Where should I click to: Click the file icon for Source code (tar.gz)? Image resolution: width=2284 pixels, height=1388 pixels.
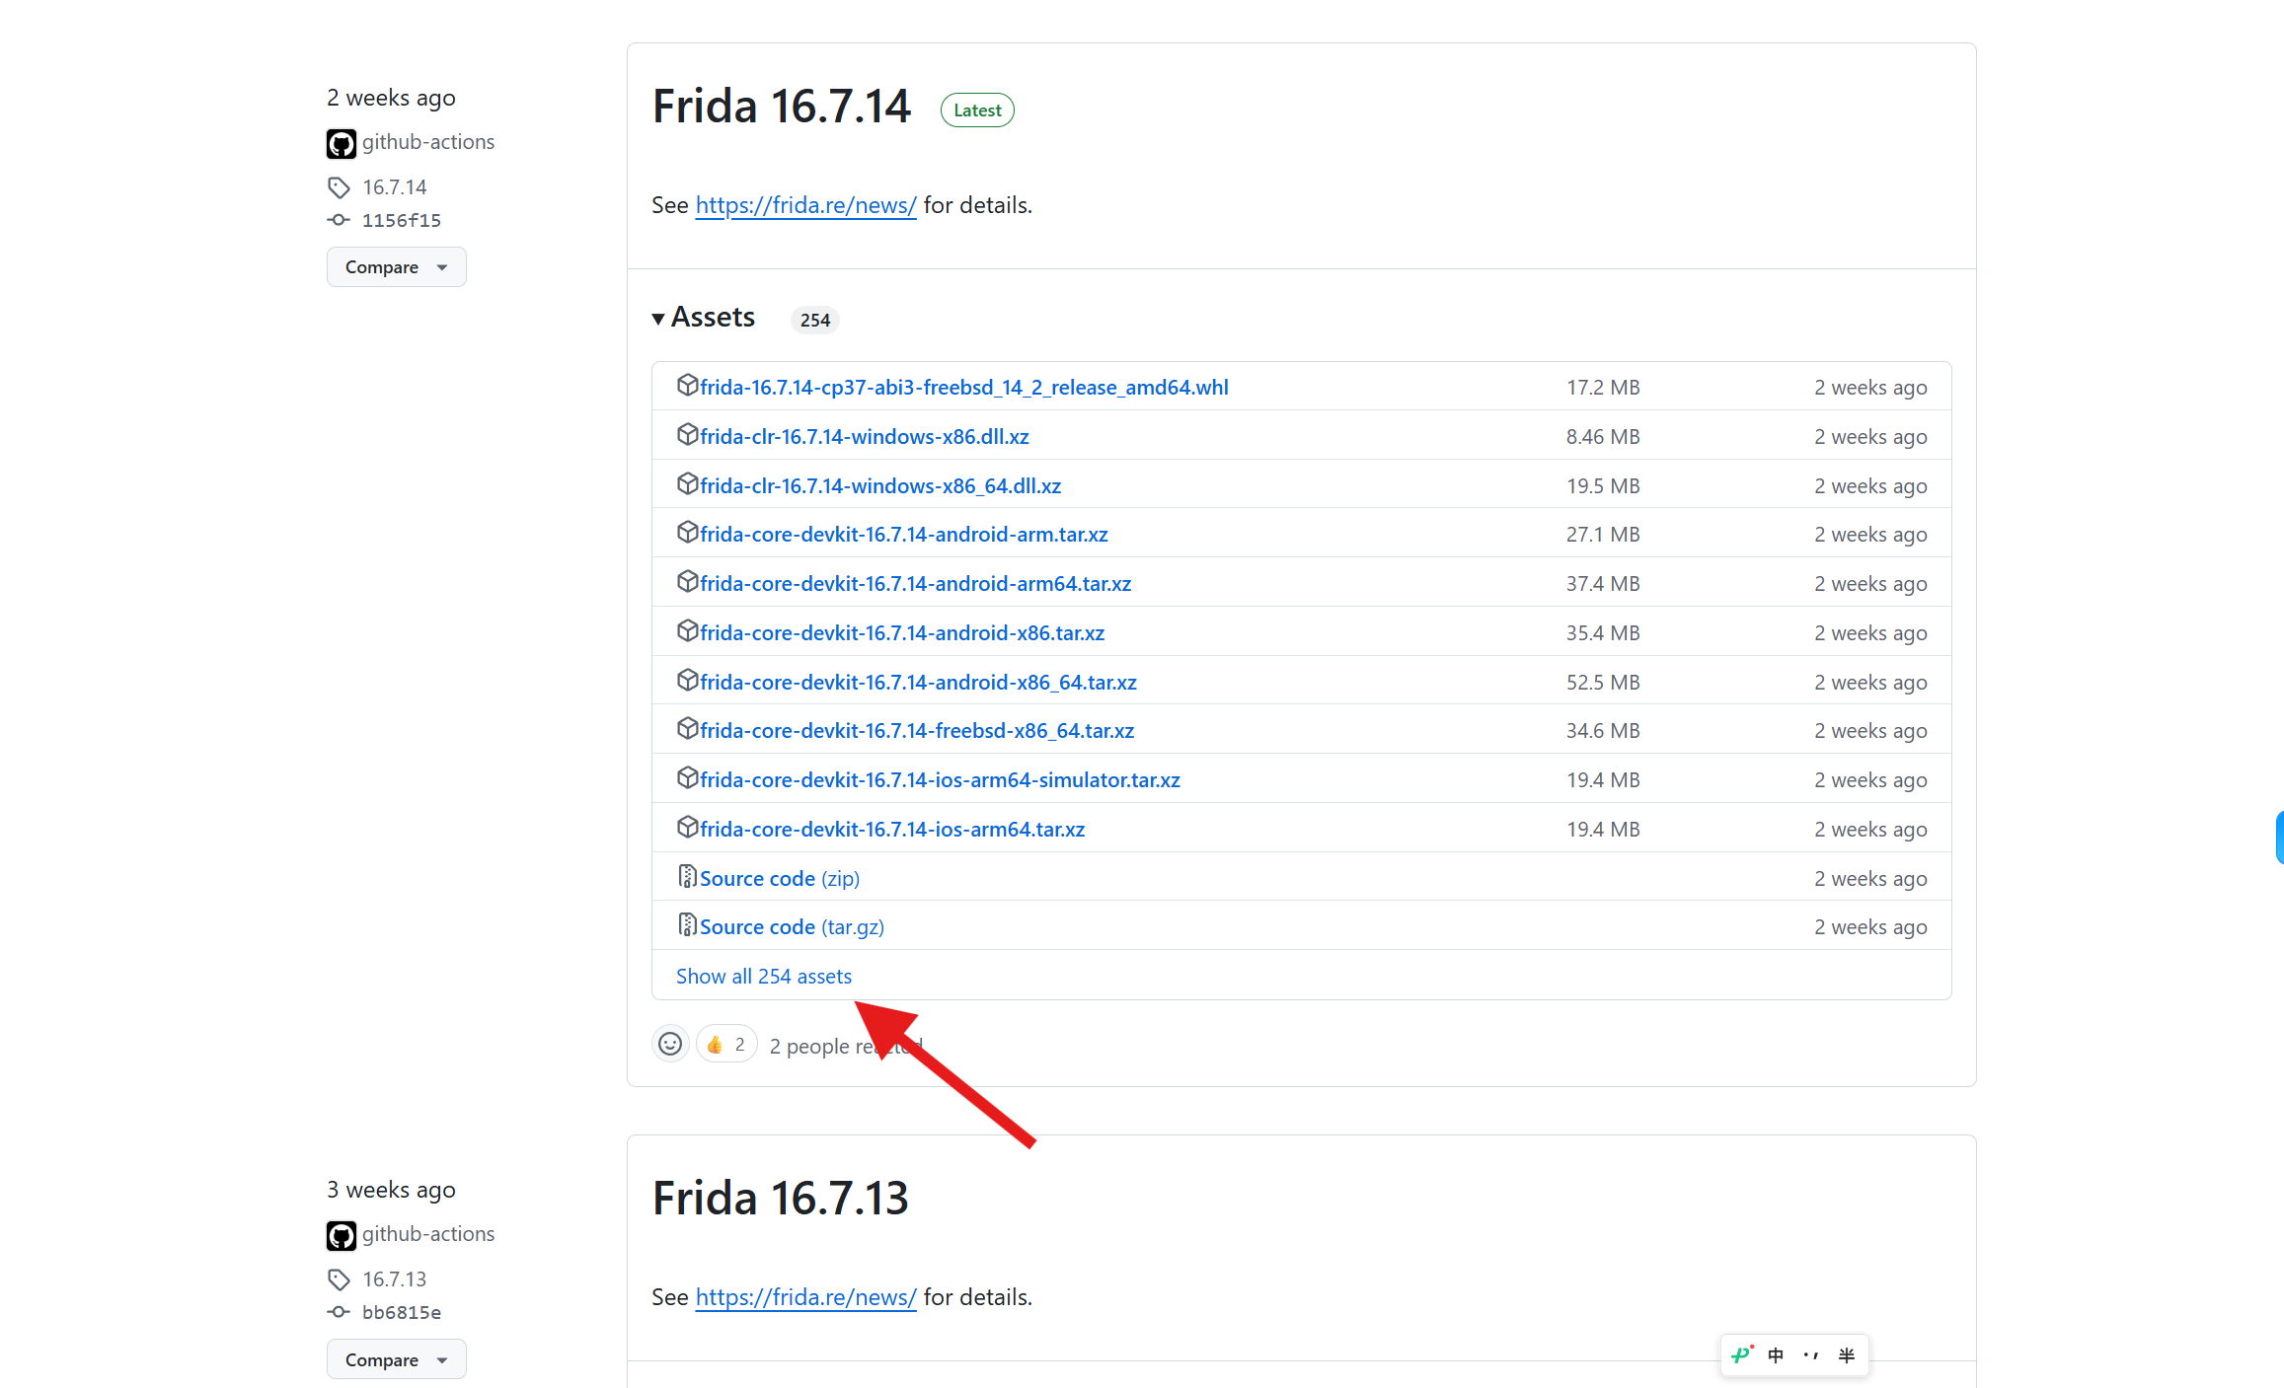click(687, 924)
